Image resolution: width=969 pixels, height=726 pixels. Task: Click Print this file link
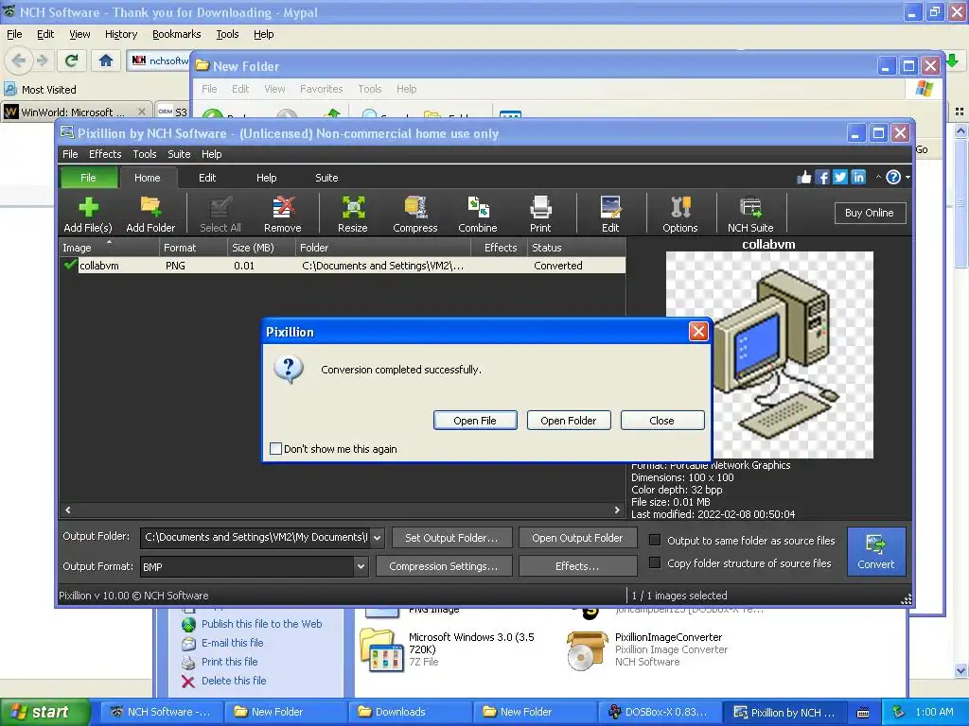229,662
